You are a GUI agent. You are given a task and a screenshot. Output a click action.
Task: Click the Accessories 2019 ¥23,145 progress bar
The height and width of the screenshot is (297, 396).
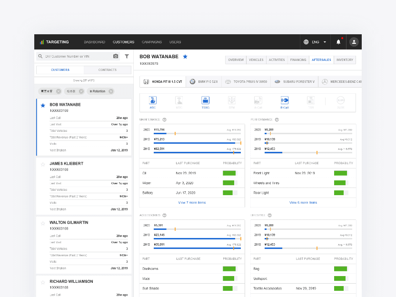[197, 238]
